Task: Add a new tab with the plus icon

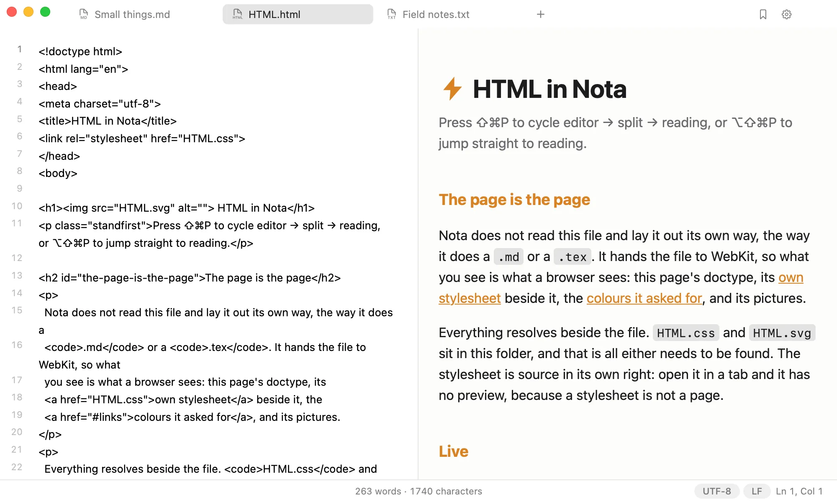Action: pos(541,14)
